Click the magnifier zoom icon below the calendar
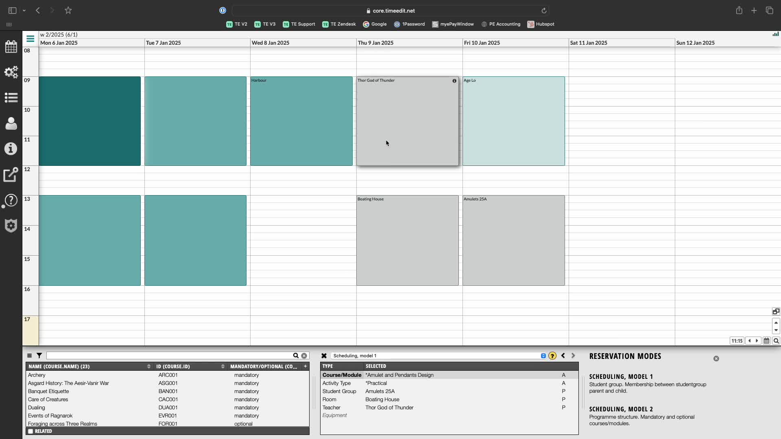 776,341
